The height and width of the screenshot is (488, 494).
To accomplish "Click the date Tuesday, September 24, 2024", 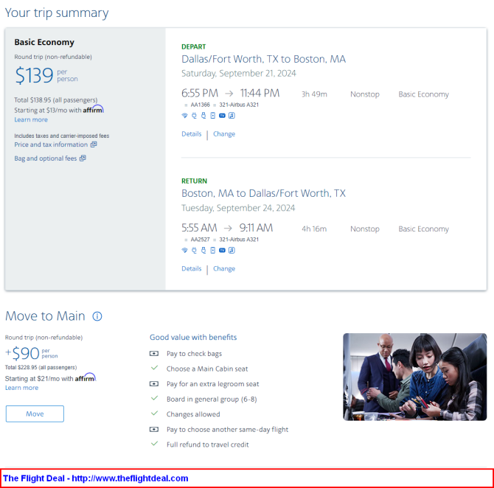I will [x=238, y=208].
